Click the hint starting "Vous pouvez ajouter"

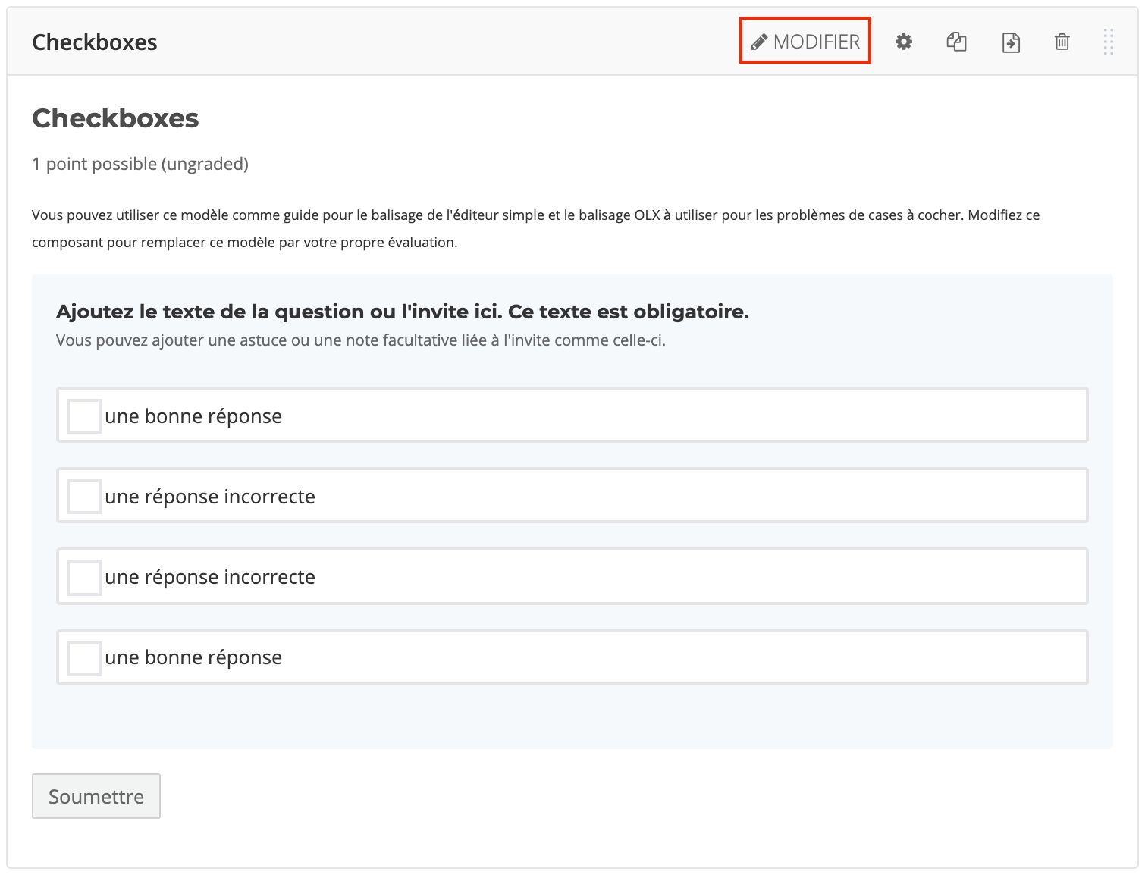[x=360, y=340]
